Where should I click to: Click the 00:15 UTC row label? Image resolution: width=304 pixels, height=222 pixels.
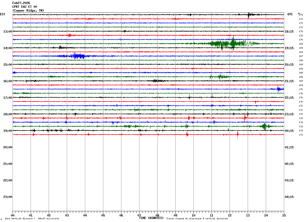click(x=289, y=131)
